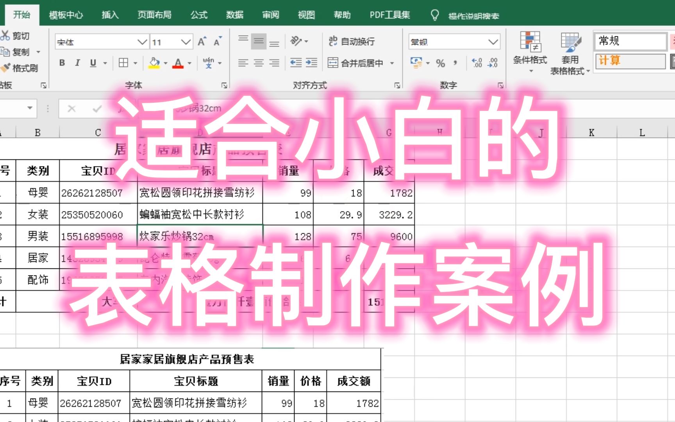The width and height of the screenshot is (675, 422).
Task: Confirm formula bar entry checkmark
Action: (97, 109)
